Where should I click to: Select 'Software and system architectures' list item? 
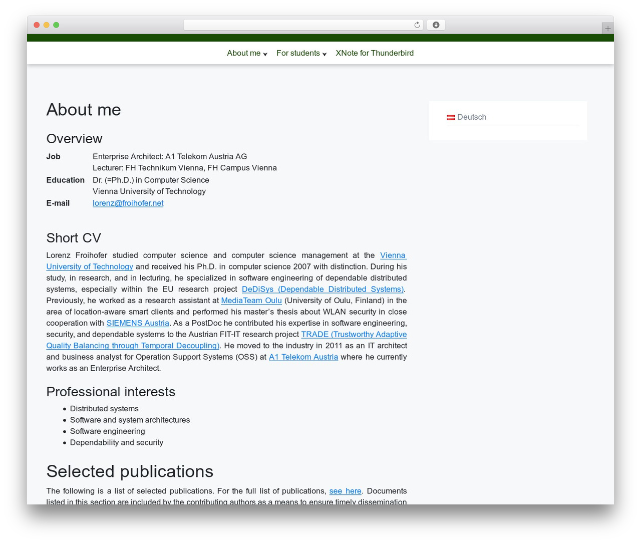130,420
